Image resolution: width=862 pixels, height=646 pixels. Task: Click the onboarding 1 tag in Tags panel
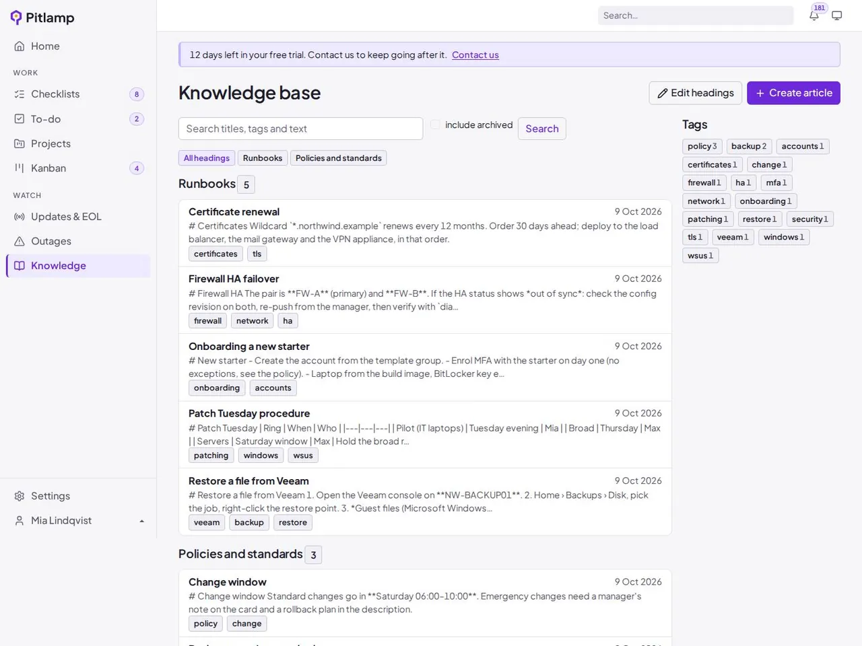[x=766, y=201]
